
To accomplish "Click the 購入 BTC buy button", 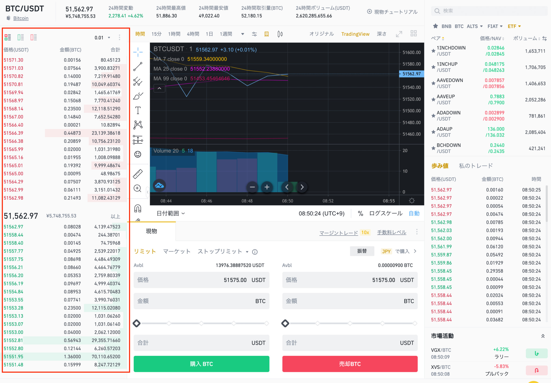I will pyautogui.click(x=202, y=364).
